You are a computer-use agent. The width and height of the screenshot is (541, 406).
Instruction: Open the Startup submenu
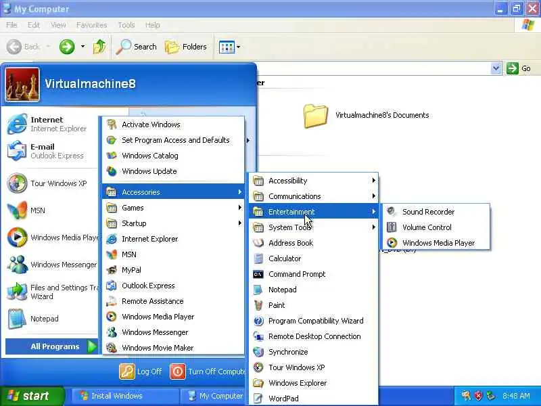pos(173,223)
